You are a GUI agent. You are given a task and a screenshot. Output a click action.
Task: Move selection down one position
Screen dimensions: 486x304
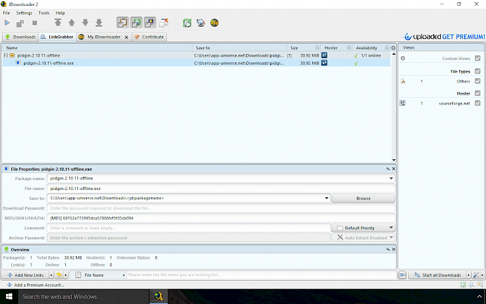(85, 23)
